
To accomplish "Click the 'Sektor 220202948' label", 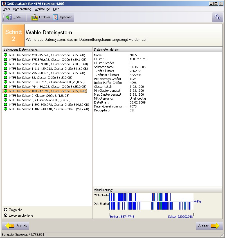I will point(180,217).
